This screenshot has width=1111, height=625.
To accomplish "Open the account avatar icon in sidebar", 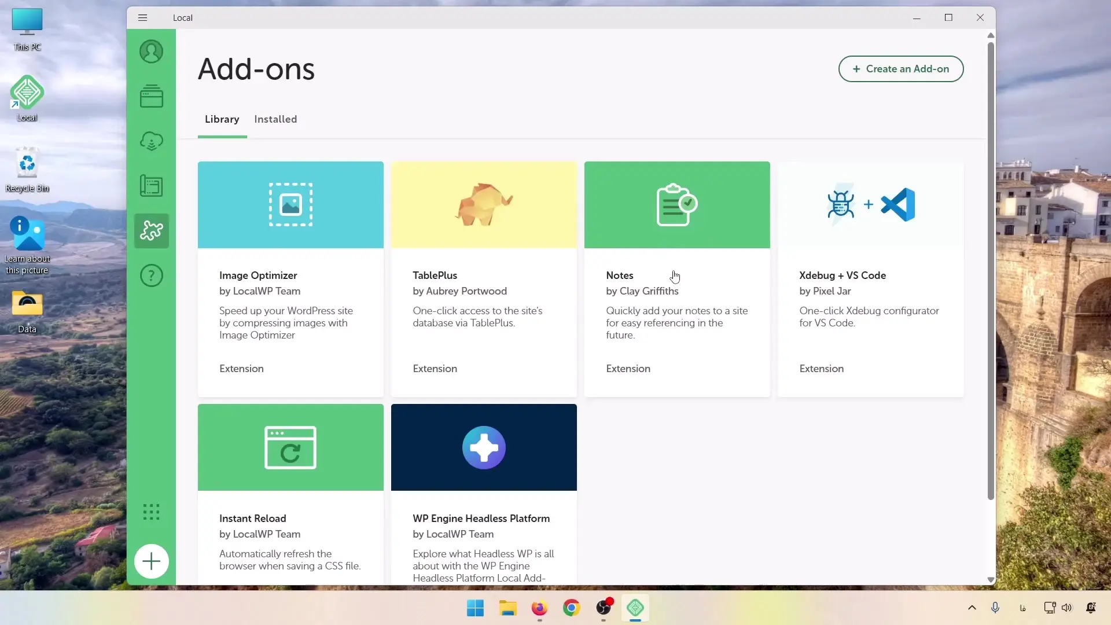I will tap(151, 52).
